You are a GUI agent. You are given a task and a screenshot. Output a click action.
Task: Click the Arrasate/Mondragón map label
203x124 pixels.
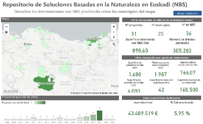tap(58, 63)
